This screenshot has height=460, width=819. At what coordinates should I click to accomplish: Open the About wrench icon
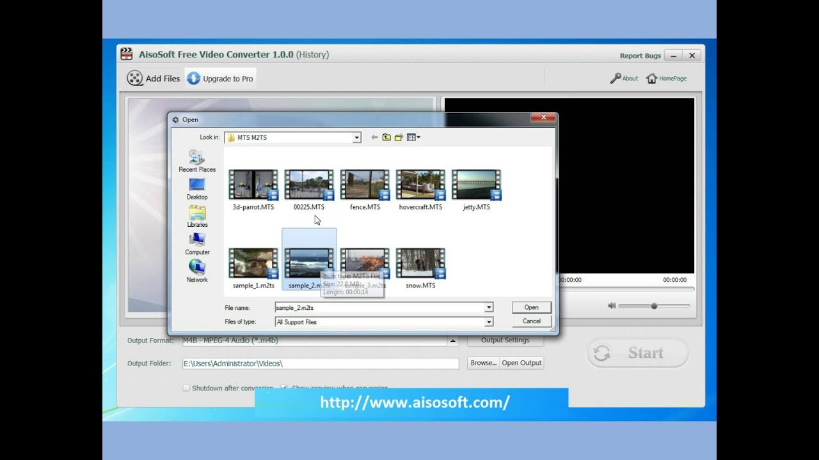(x=616, y=78)
